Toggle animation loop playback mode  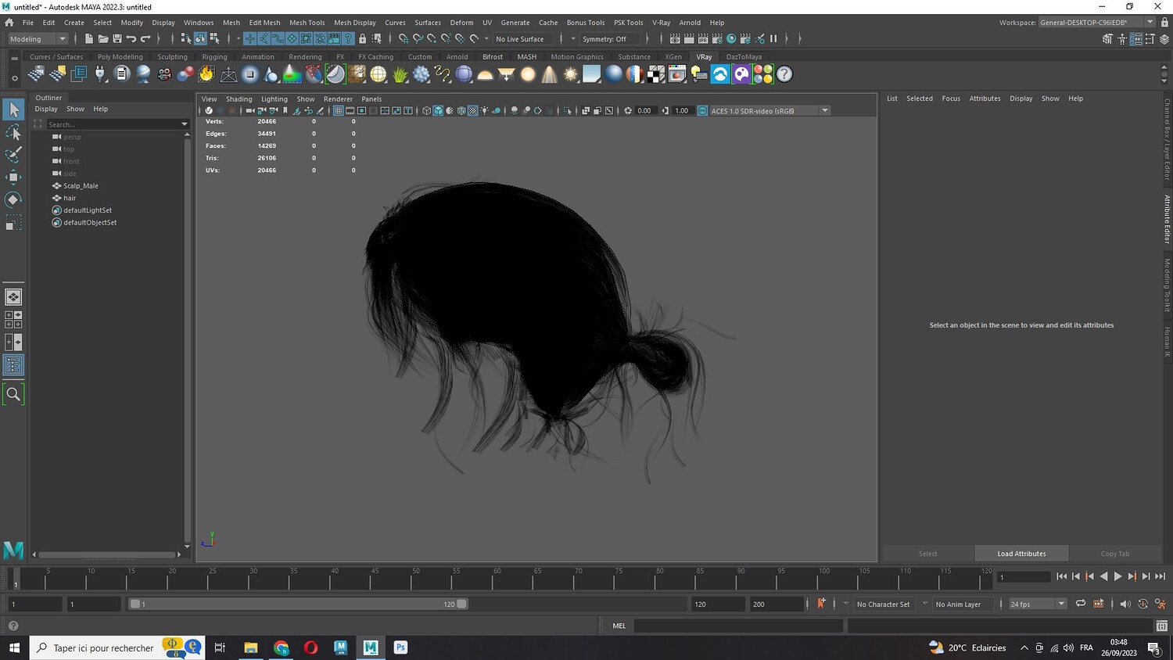point(1080,604)
